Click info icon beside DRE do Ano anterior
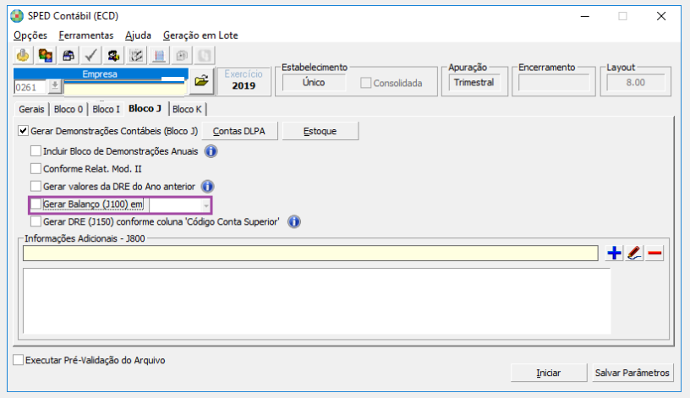The width and height of the screenshot is (690, 398). coord(208,187)
